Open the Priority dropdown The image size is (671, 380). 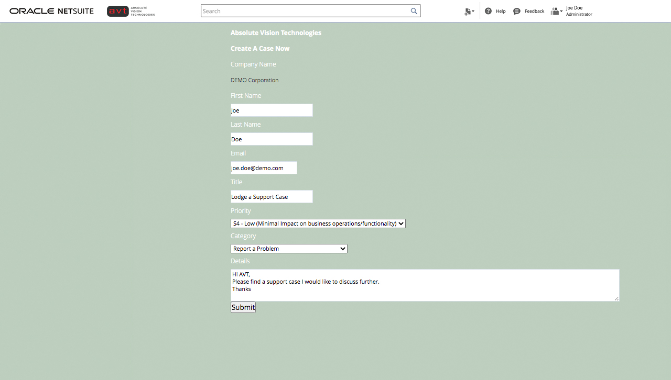pos(318,223)
